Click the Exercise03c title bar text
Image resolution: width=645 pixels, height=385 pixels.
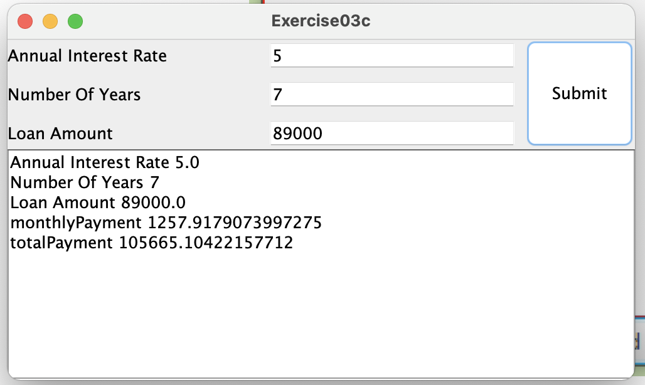click(x=320, y=21)
